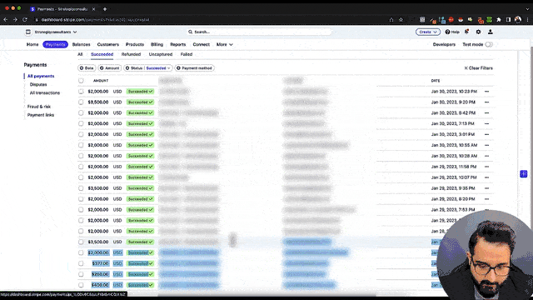Open Disputes in the sidebar
533x300 pixels.
pos(38,84)
